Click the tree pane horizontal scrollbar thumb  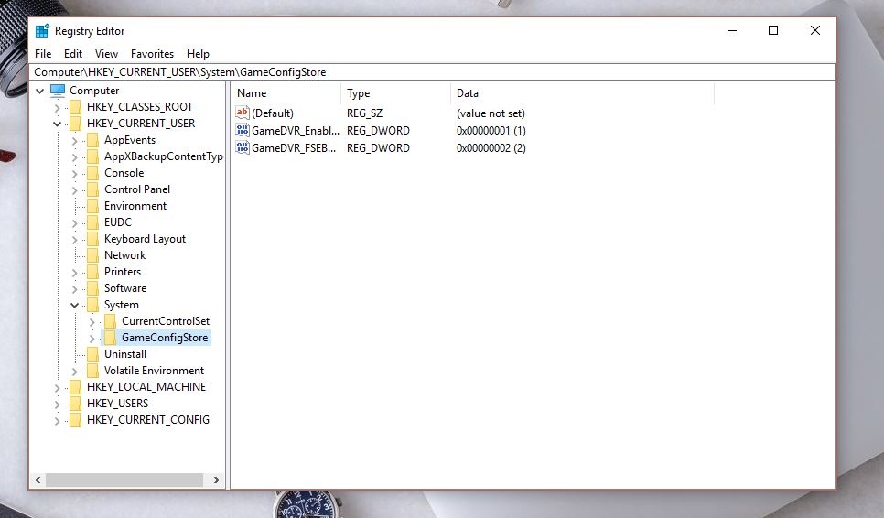[124, 480]
